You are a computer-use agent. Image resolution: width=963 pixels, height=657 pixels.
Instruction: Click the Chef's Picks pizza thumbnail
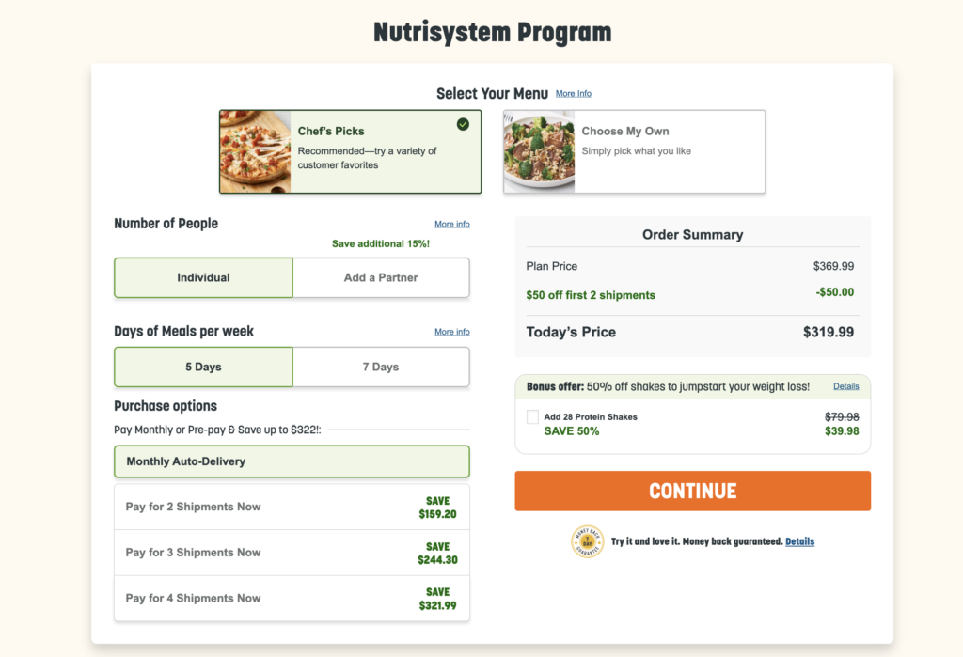pyautogui.click(x=256, y=151)
